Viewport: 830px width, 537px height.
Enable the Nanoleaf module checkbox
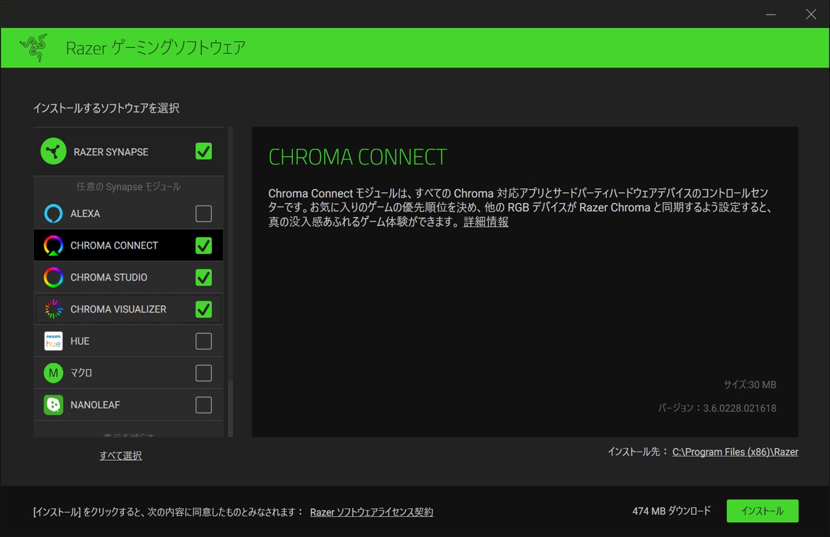point(203,405)
